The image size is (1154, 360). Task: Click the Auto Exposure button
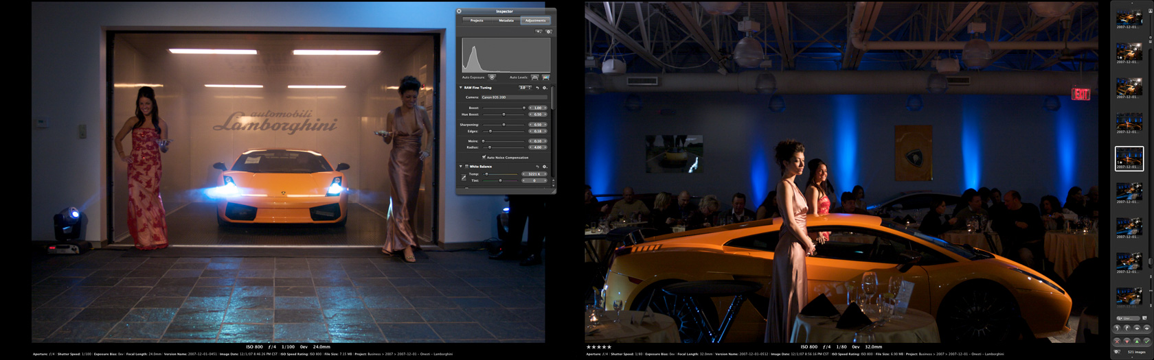tap(492, 77)
